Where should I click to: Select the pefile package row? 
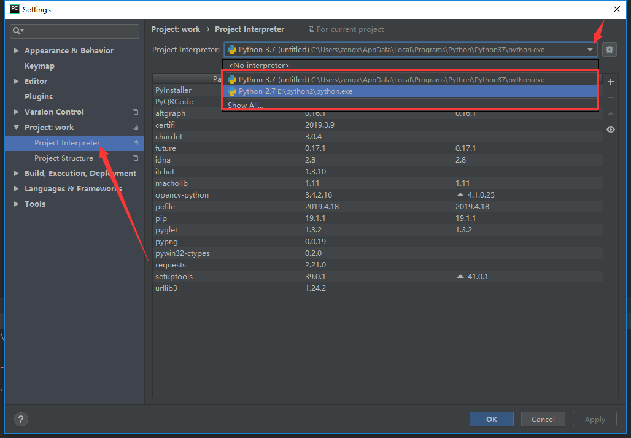tap(377, 207)
